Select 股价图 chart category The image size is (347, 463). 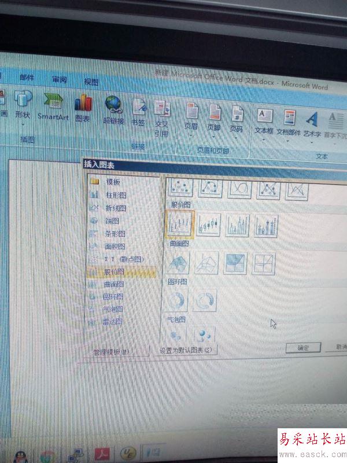121,271
